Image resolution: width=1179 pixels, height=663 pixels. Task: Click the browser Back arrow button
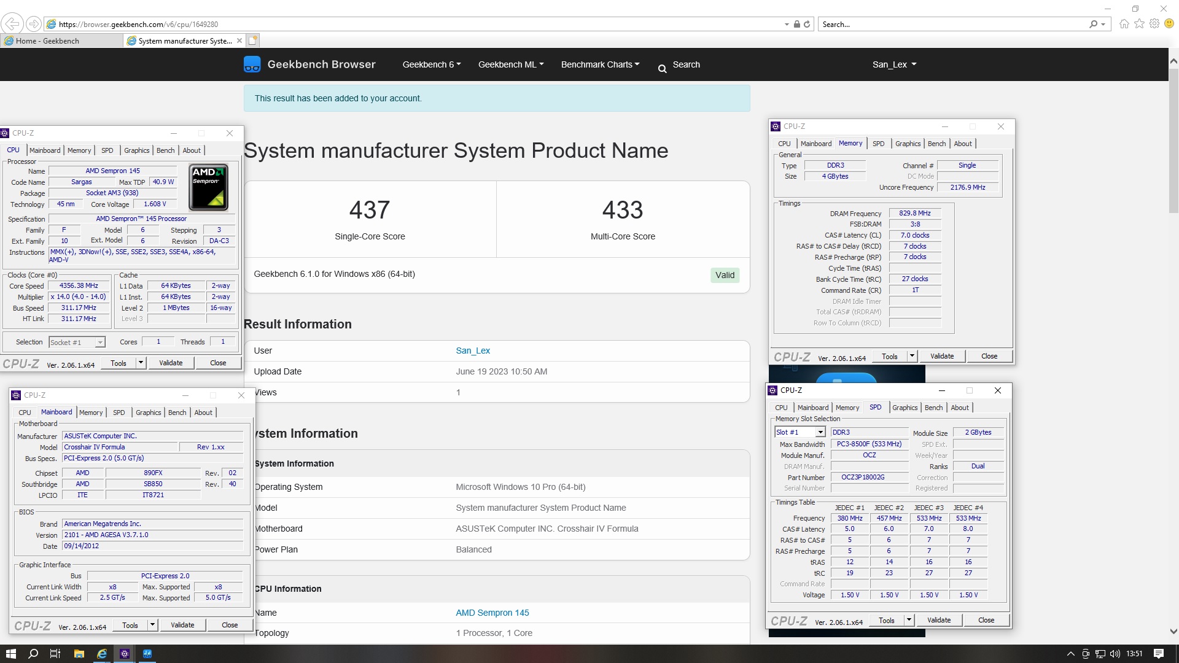(12, 24)
